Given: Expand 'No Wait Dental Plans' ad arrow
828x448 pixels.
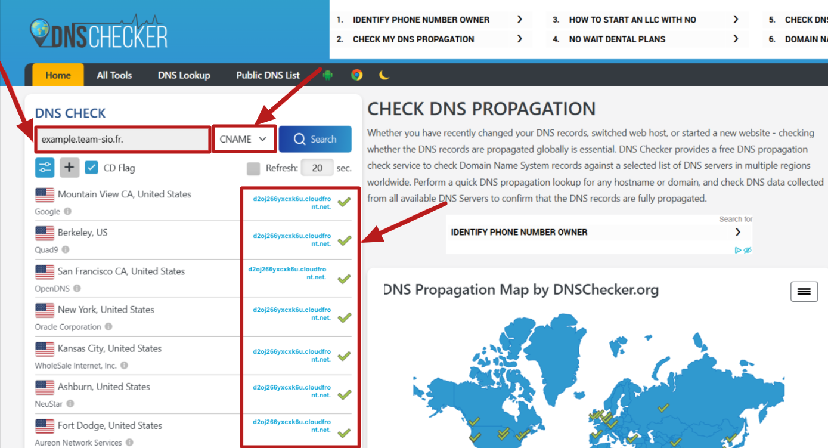Looking at the screenshot, I should point(736,39).
